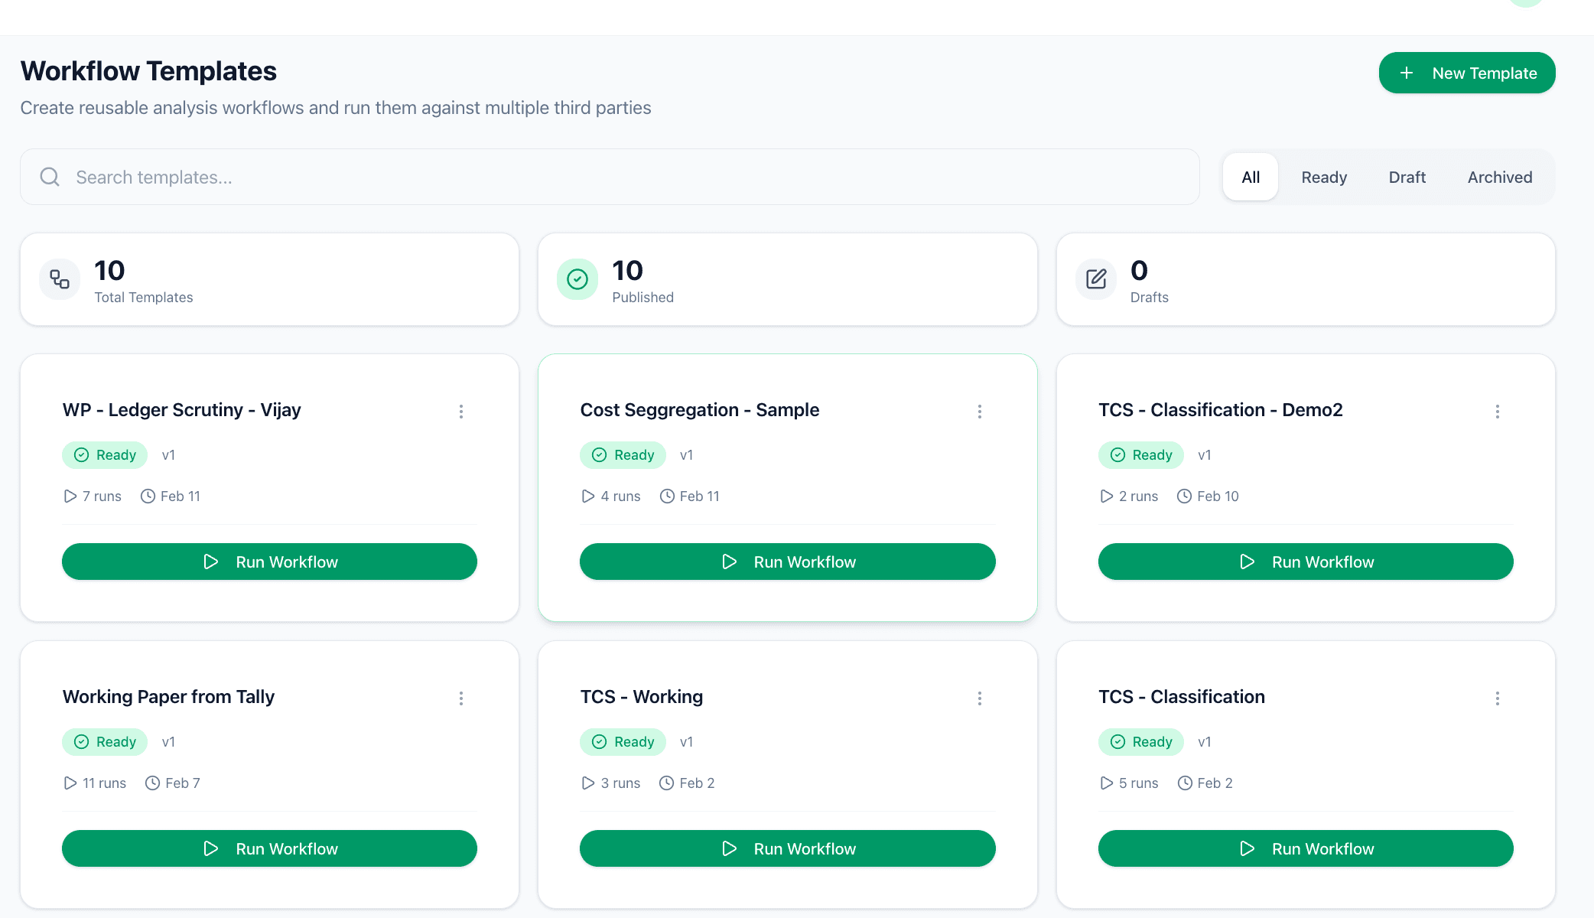Run the TCS - Classification workflow
Screen dimensions: 1594x918
(x=1306, y=848)
